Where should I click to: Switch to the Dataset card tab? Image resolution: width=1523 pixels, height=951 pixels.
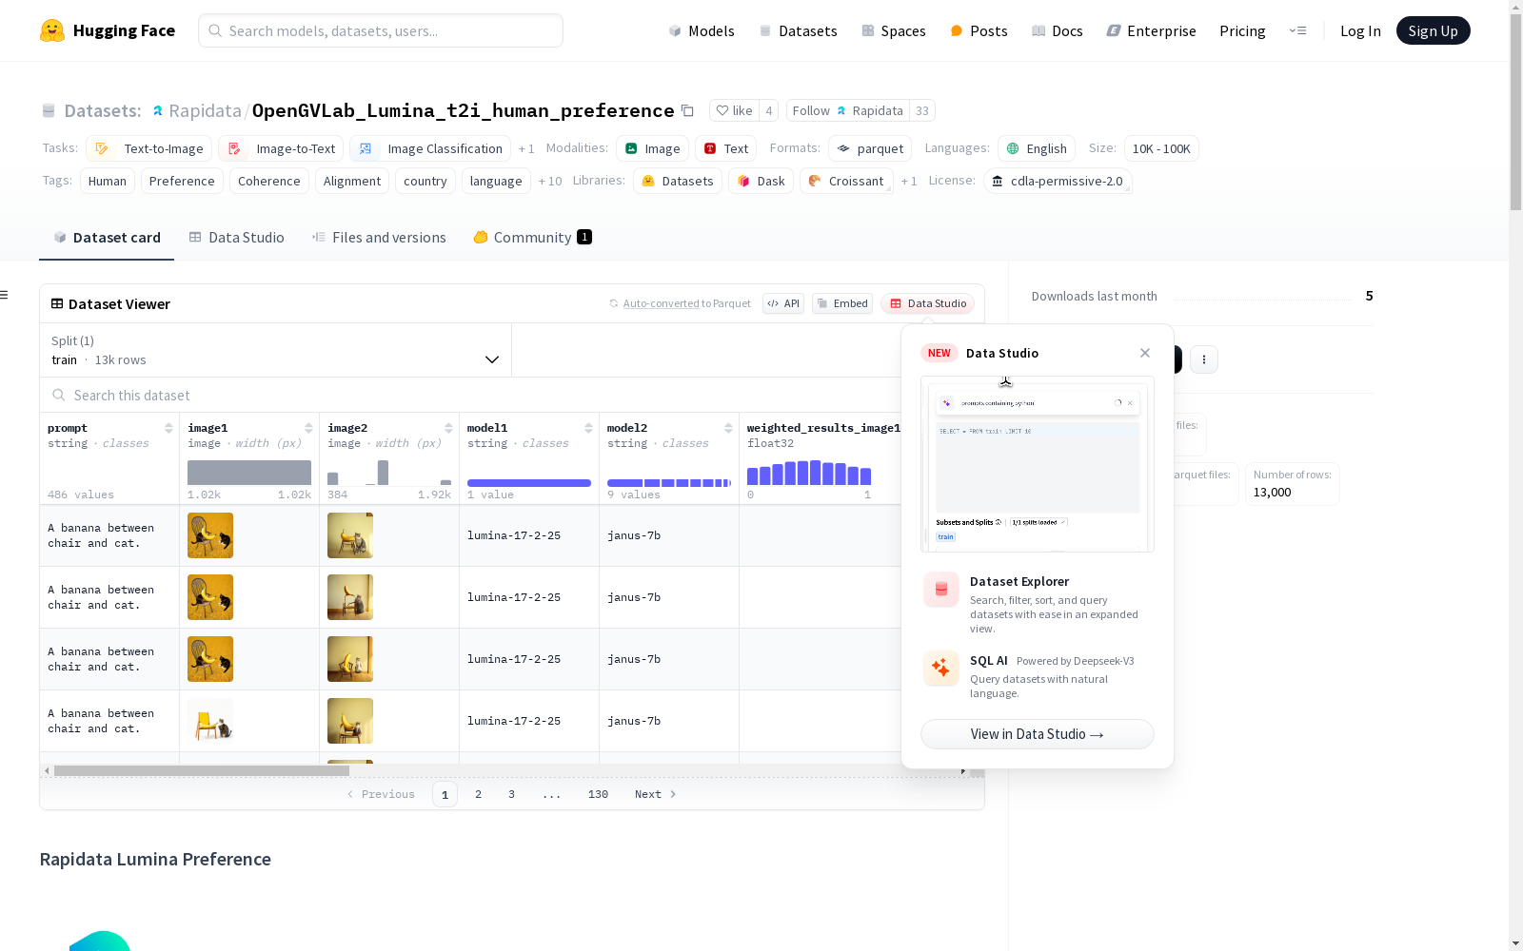point(107,238)
